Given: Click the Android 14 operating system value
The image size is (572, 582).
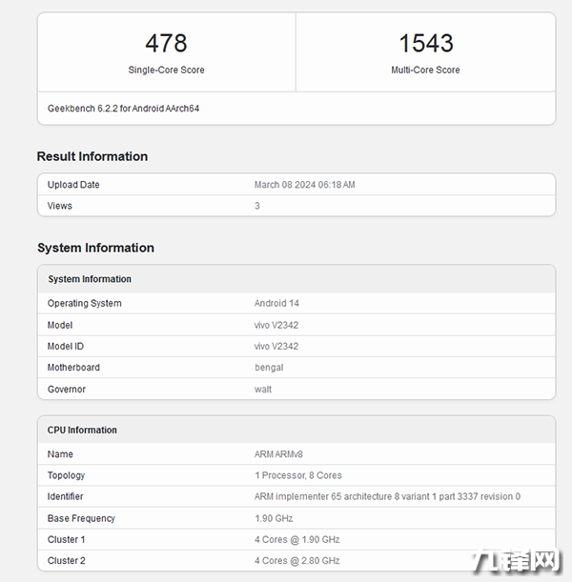Looking at the screenshot, I should 276,304.
